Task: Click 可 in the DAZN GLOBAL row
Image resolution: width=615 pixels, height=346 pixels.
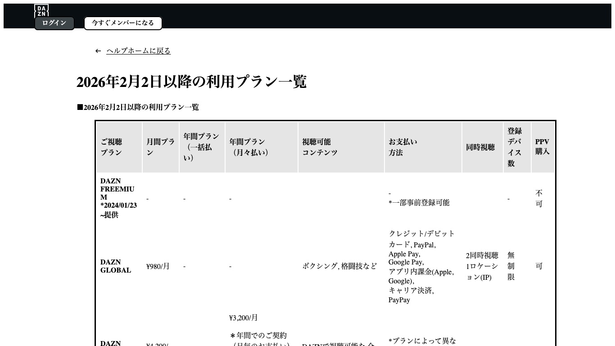Action: 539,266
